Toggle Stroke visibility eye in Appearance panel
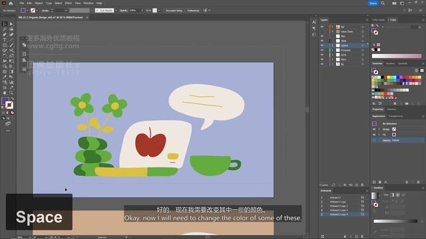Viewport: 426px width, 239px height. (374, 129)
